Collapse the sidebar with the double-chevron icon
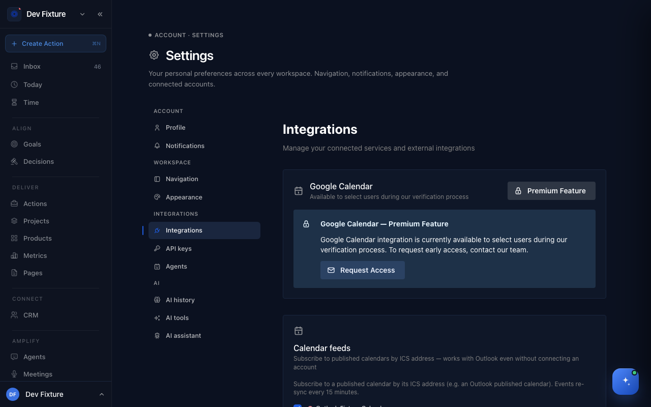This screenshot has width=651, height=407. click(x=100, y=14)
